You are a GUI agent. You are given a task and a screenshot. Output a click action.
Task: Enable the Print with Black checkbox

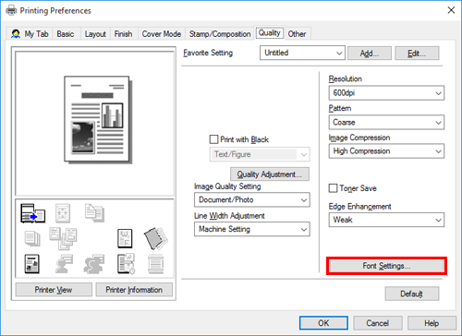(x=213, y=139)
